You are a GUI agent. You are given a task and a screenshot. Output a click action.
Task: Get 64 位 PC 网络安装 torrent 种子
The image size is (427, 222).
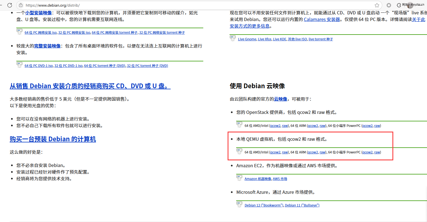tap(115, 33)
